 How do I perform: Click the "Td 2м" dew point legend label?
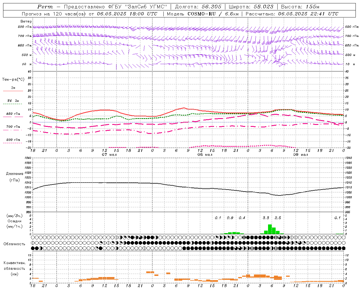point(13,101)
